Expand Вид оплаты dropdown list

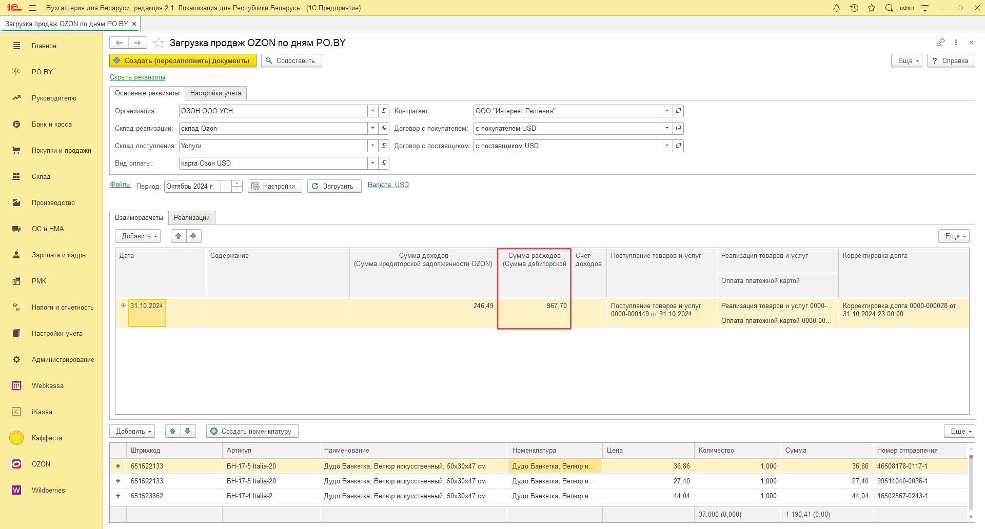[373, 163]
